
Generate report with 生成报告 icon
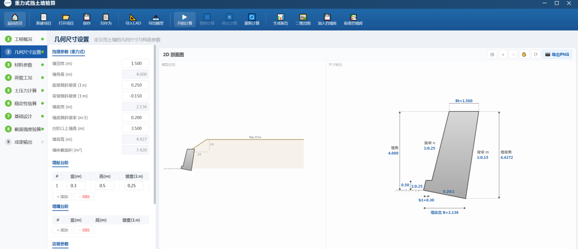280,19
